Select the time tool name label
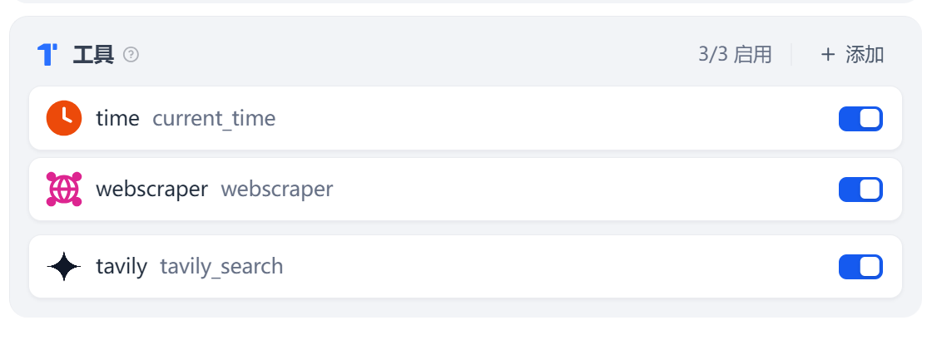 [117, 119]
